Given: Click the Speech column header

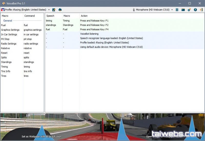Looking at the screenshot, I should click(x=50, y=16).
